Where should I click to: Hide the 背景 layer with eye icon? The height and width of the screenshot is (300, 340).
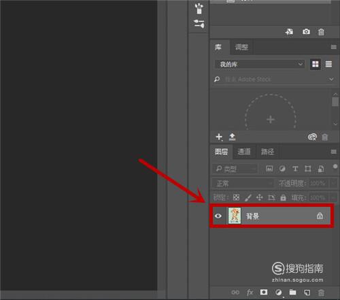point(218,216)
